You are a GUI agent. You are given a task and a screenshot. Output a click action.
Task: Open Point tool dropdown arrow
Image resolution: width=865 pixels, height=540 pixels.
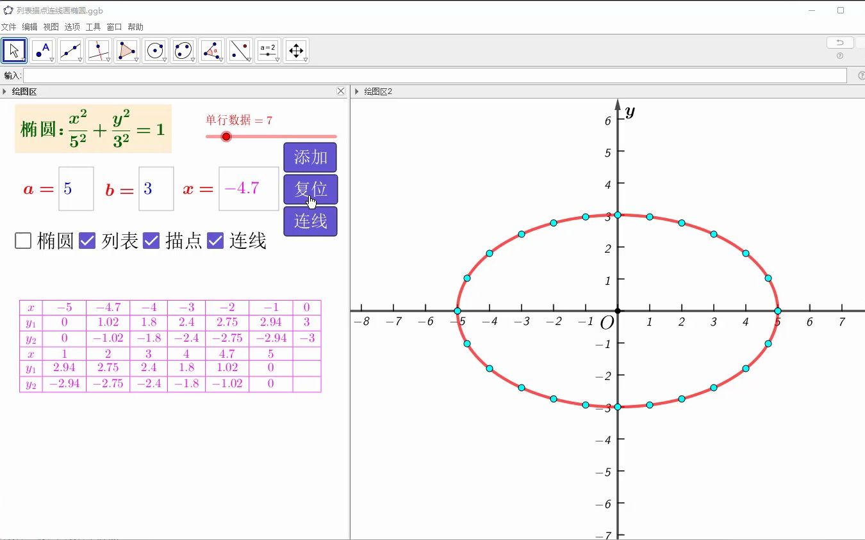[52, 60]
